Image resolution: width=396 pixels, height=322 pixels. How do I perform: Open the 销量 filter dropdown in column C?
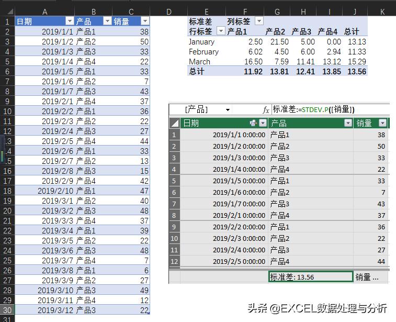(145, 21)
